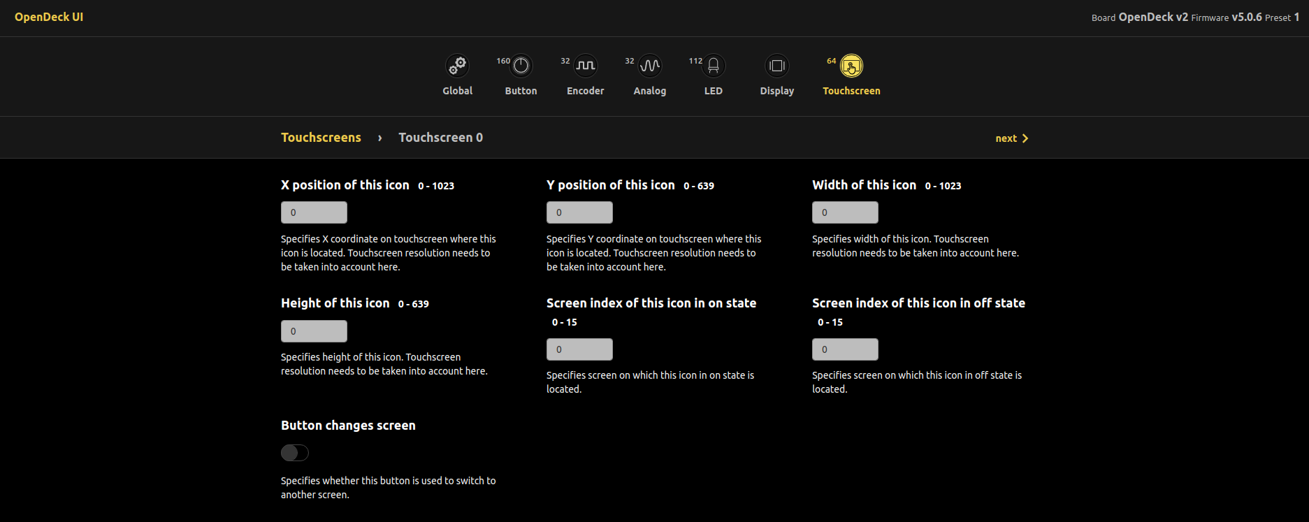Image resolution: width=1309 pixels, height=522 pixels.
Task: Click the Touchscreen tab label
Action: pyautogui.click(x=851, y=91)
